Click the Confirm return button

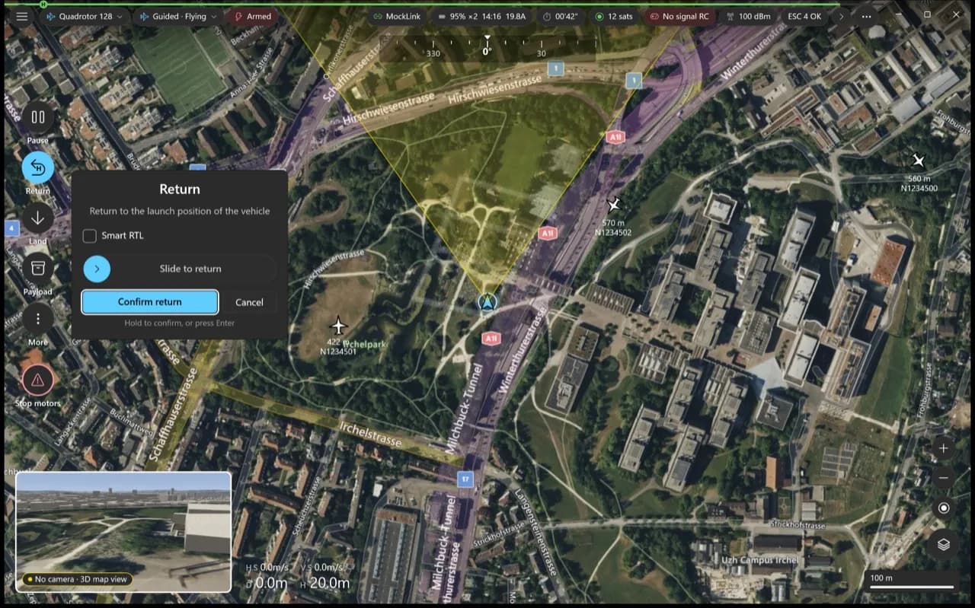click(x=150, y=302)
